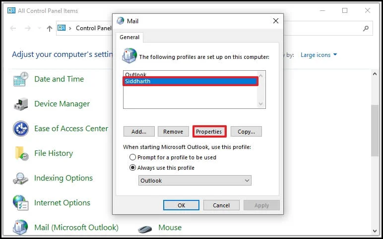The image size is (383, 239).
Task: Click the Add... button
Action: tap(139, 132)
